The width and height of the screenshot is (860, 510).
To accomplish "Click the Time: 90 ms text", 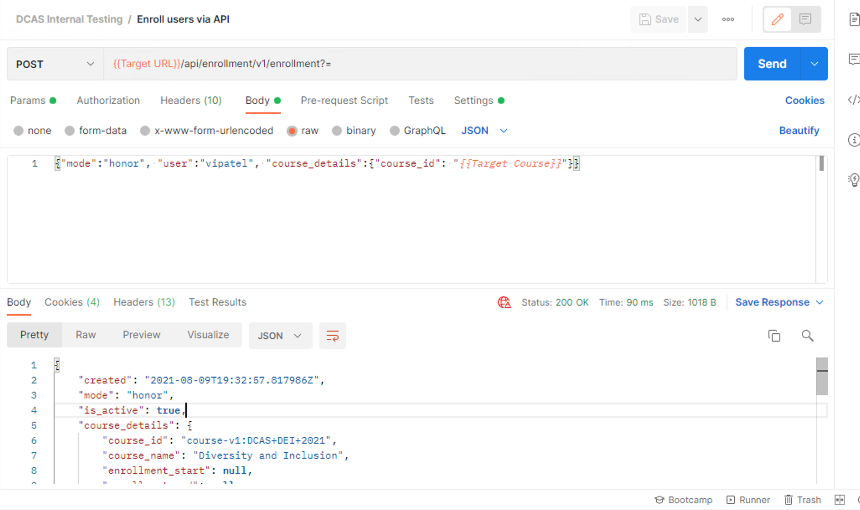I will click(626, 302).
